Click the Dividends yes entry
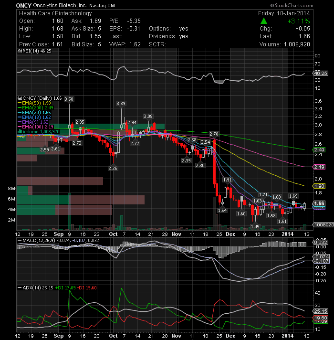 (168, 36)
